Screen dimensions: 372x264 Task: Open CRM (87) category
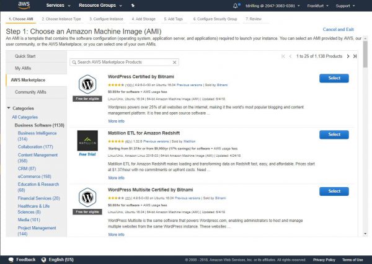tap(27, 169)
